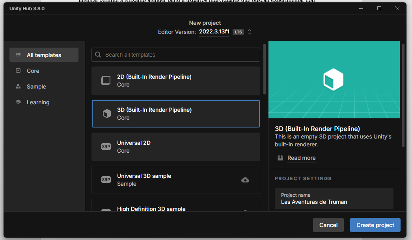Click the search magnifier icon
Image resolution: width=412 pixels, height=240 pixels.
[98, 55]
